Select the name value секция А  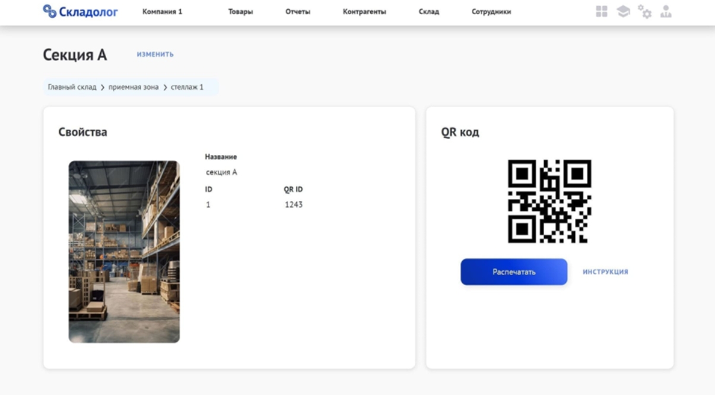coord(221,173)
